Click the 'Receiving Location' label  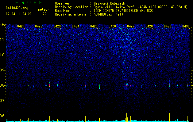71,7
